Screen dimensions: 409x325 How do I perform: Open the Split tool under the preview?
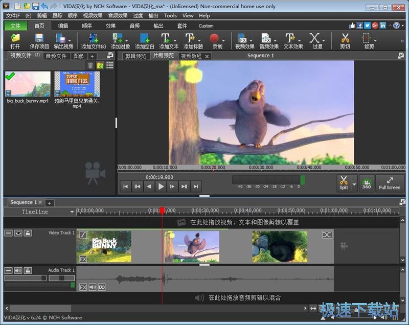pos(344,183)
